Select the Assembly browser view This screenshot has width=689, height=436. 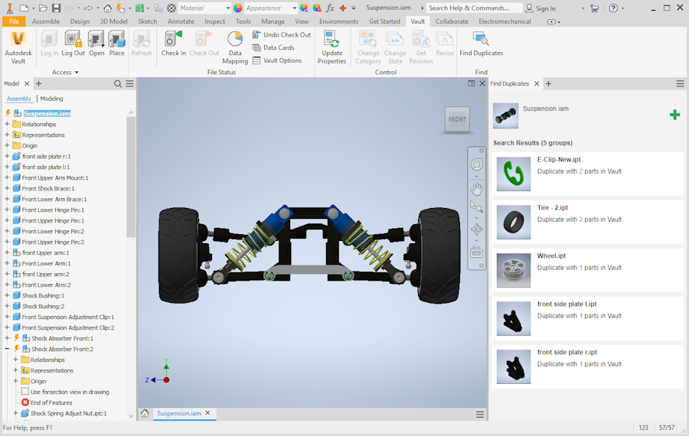19,99
